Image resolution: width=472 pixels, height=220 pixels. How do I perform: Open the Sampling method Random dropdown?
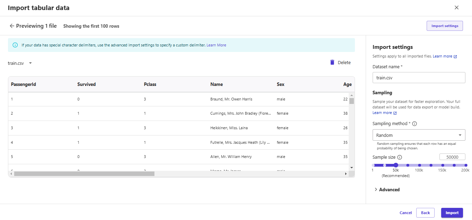(419, 135)
